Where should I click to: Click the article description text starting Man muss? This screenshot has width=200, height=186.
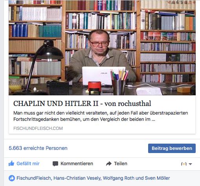(x=101, y=116)
